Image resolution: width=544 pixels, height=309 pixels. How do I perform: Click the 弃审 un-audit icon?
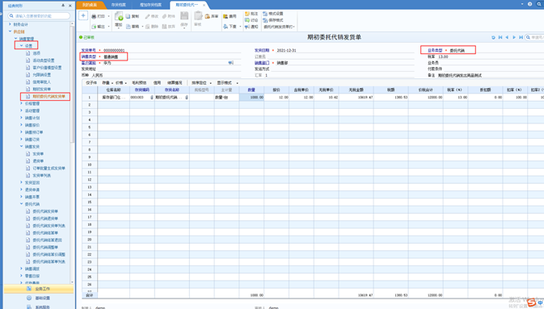pyautogui.click(x=208, y=16)
